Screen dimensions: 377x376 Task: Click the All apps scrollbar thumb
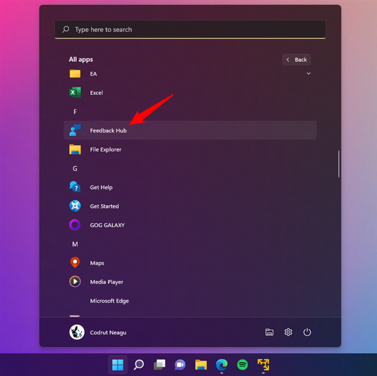click(339, 164)
